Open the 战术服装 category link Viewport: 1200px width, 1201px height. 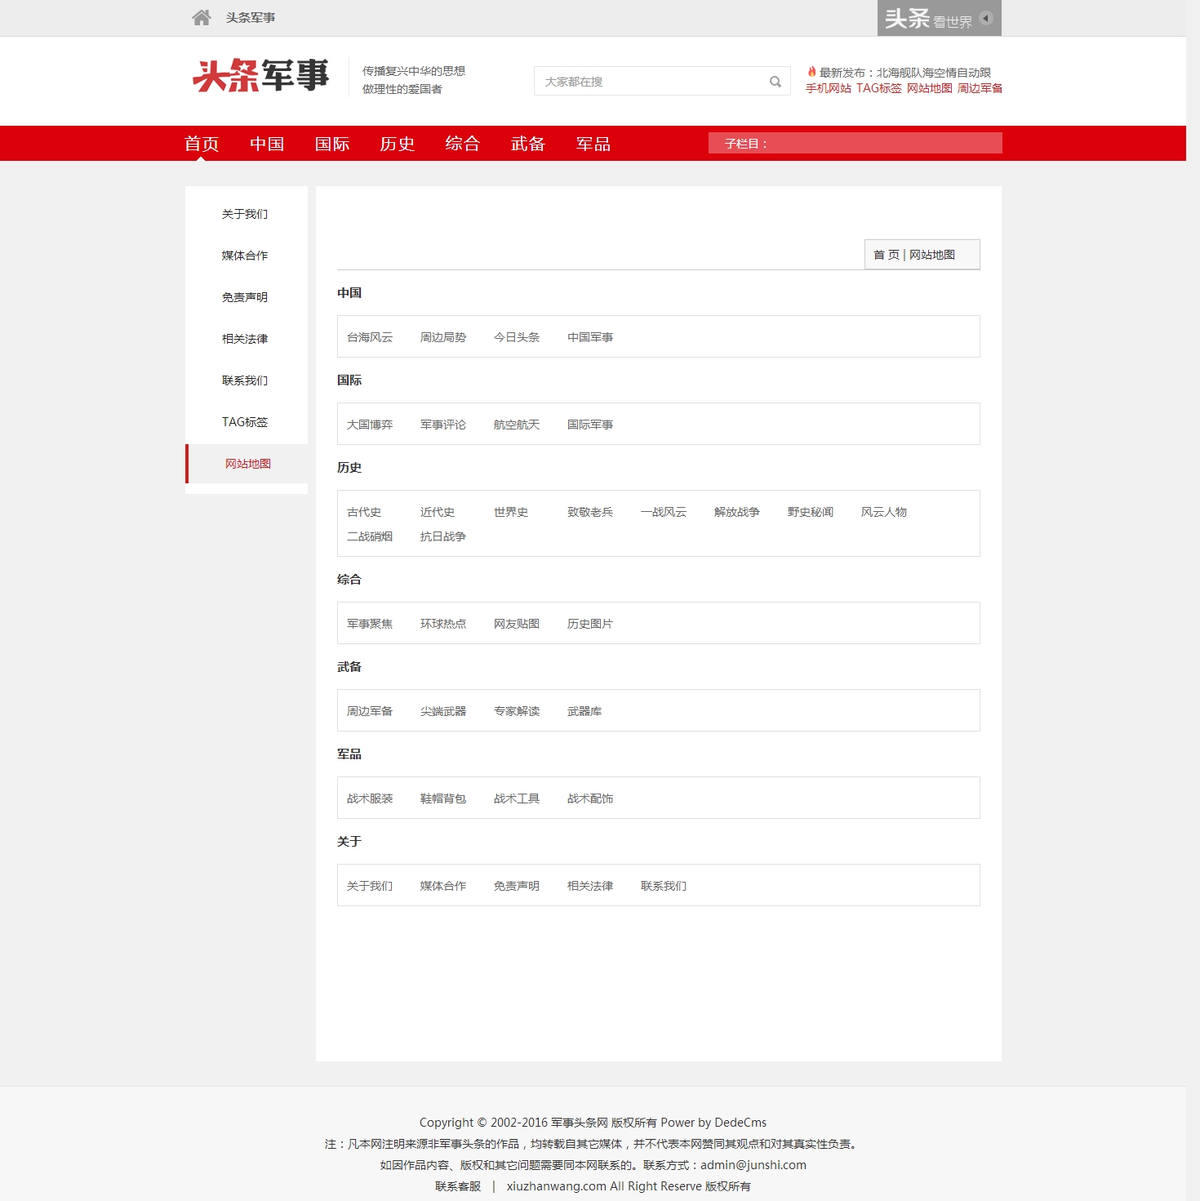pyautogui.click(x=370, y=798)
